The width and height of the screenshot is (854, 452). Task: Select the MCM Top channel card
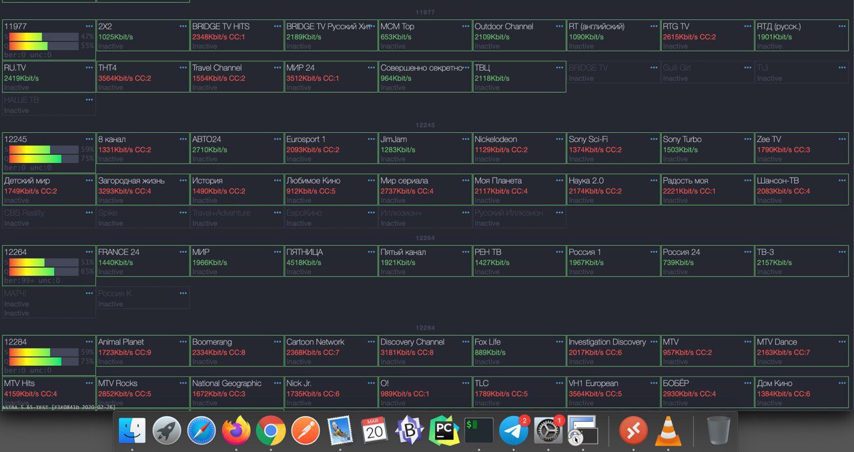point(425,36)
